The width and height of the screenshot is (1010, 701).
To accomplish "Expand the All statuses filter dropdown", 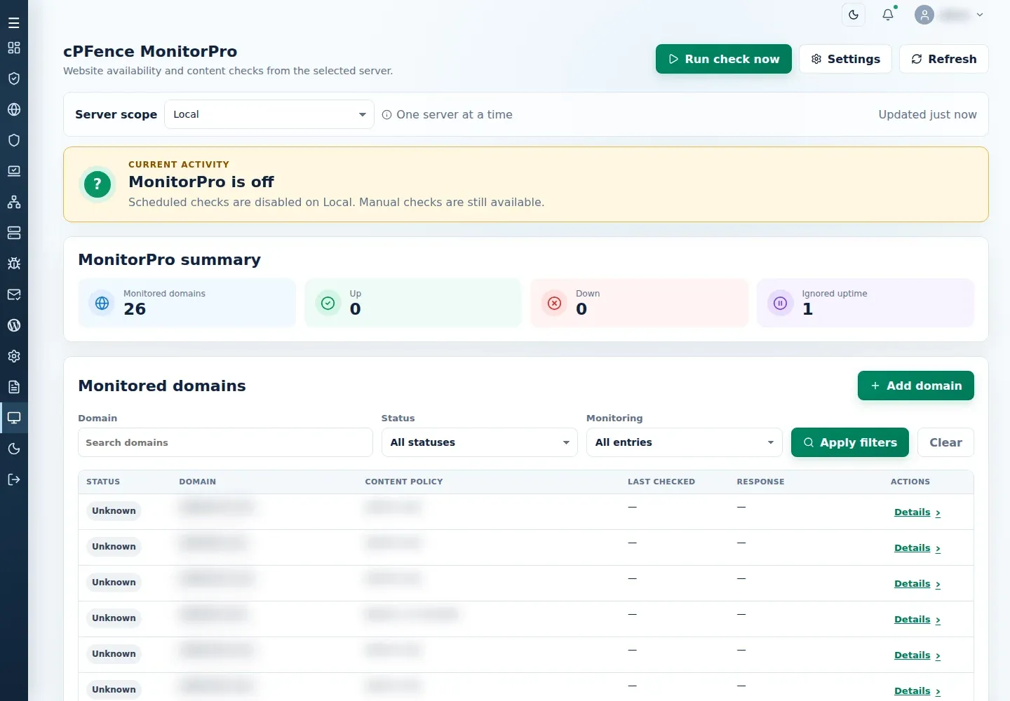I will click(x=480, y=442).
